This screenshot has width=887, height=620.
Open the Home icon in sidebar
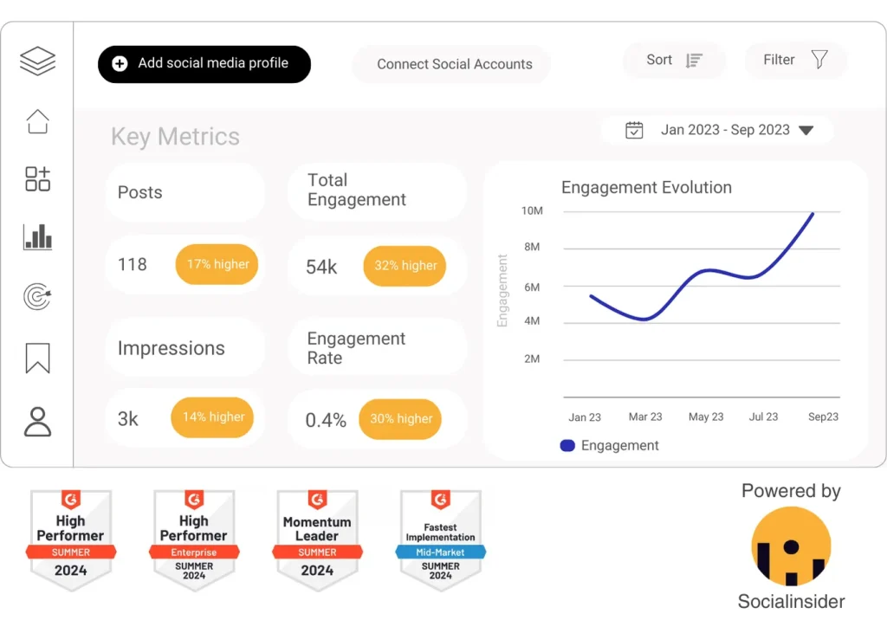37,121
